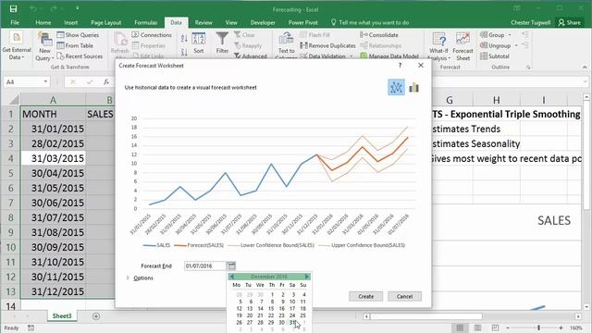This screenshot has width=592, height=333.
Task: Open the Forecast End date picker icon
Action: [x=231, y=265]
